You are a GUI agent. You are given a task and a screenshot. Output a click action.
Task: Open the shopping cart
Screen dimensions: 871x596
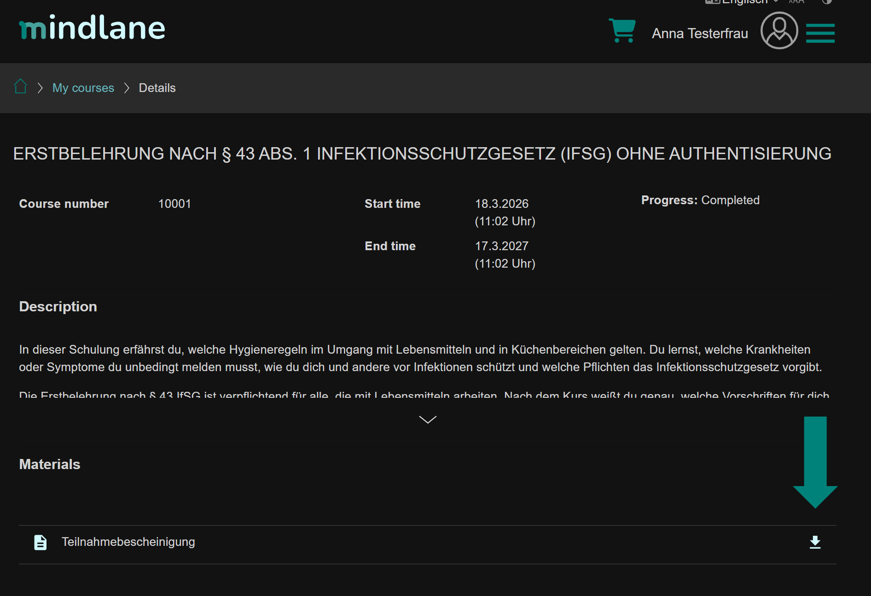(x=622, y=30)
